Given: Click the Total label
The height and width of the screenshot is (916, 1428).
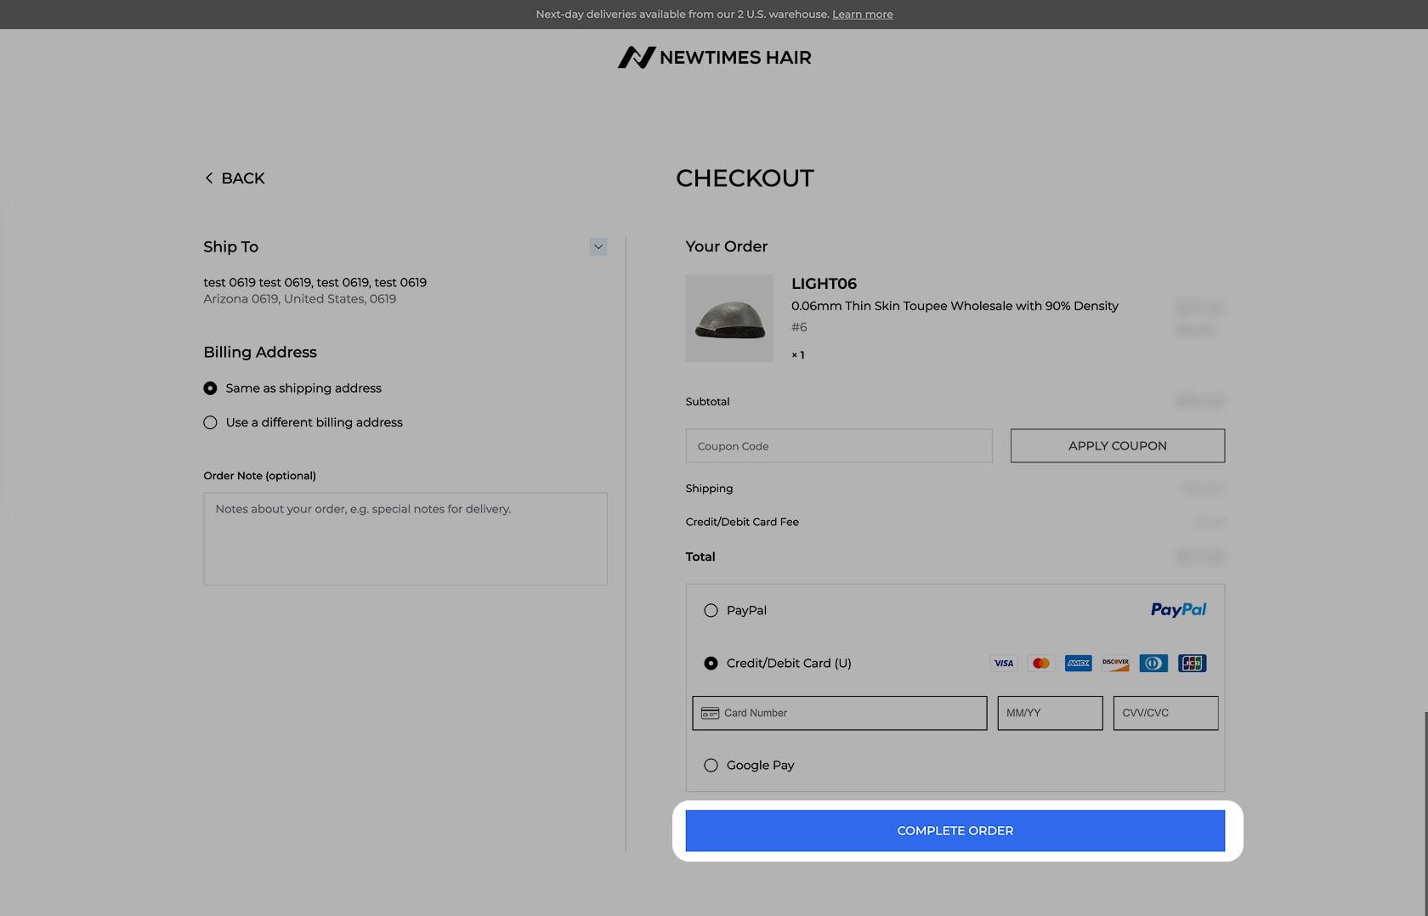Looking at the screenshot, I should tap(700, 557).
